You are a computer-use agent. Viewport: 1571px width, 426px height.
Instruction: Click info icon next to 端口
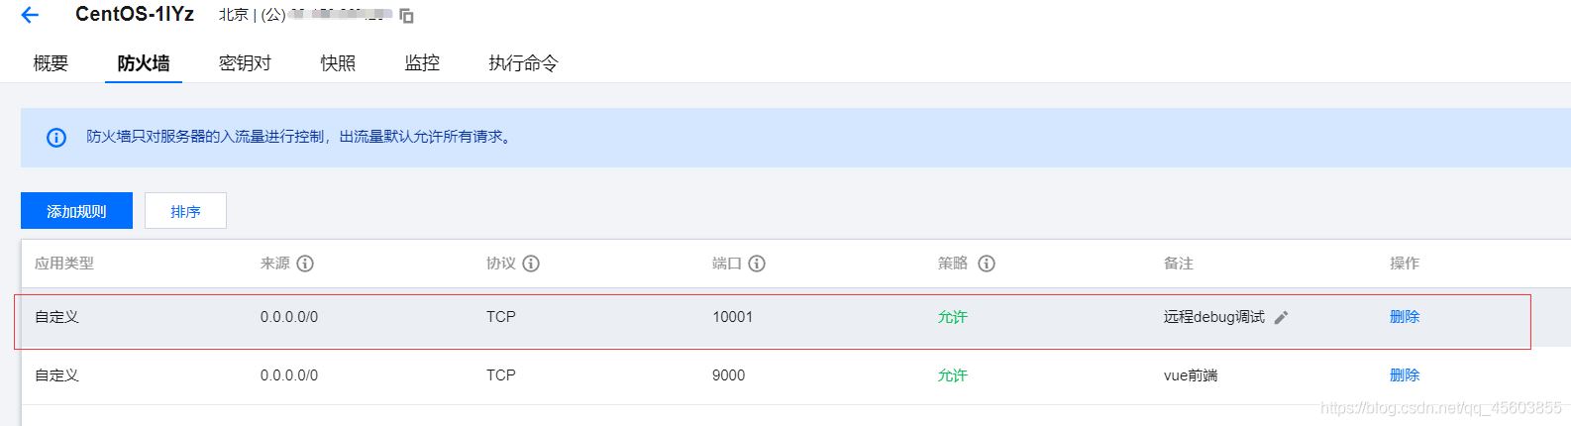(757, 264)
